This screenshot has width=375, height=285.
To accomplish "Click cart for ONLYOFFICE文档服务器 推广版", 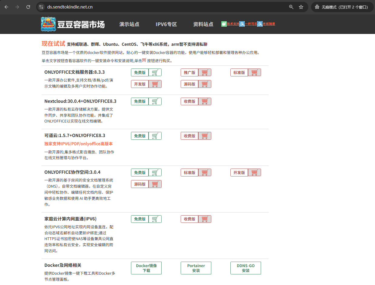I will (205, 72).
